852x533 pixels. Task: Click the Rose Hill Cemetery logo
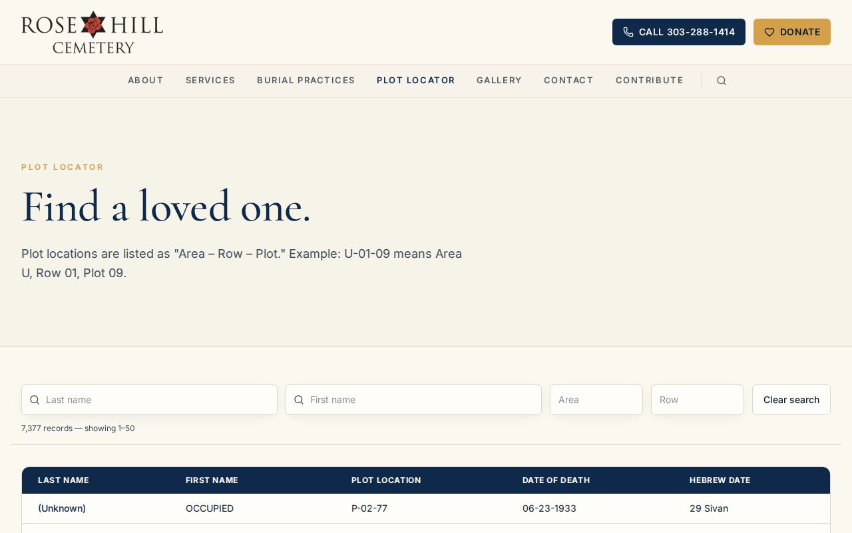coord(92,32)
